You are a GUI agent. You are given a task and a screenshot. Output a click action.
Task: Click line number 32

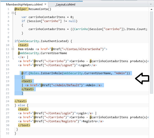pyautogui.click(x=7, y=133)
